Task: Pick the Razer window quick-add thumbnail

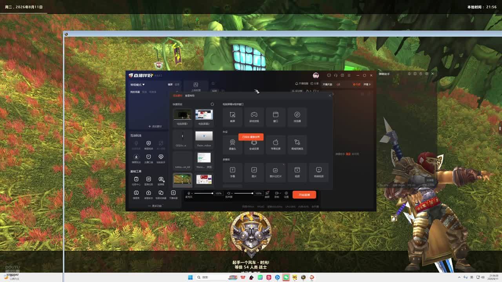Action: pyautogui.click(x=204, y=139)
